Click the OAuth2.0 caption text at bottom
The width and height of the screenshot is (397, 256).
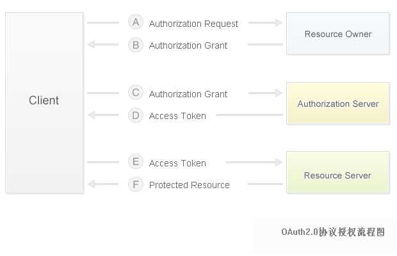(x=333, y=232)
